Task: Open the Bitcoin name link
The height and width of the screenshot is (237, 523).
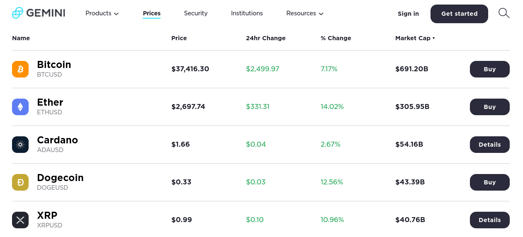Action: coord(54,65)
